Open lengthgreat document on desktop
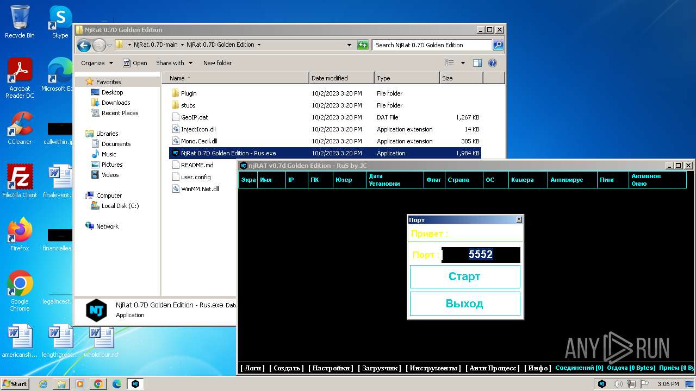Screen dimensions: 696x391 [x=60, y=341]
